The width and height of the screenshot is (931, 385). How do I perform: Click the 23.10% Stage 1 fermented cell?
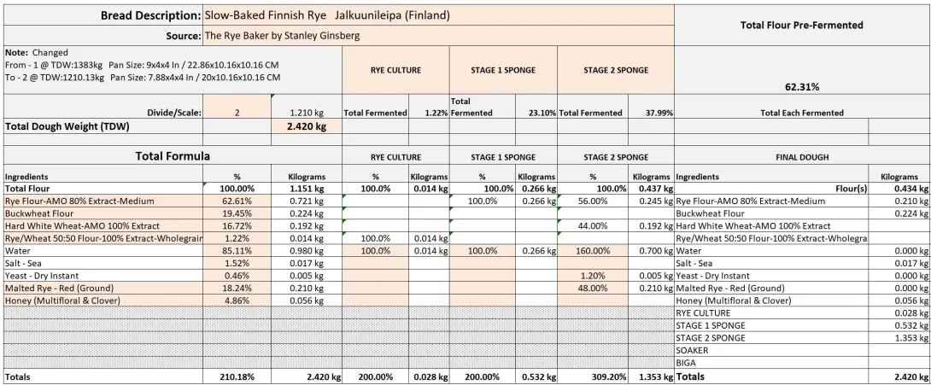click(x=537, y=112)
